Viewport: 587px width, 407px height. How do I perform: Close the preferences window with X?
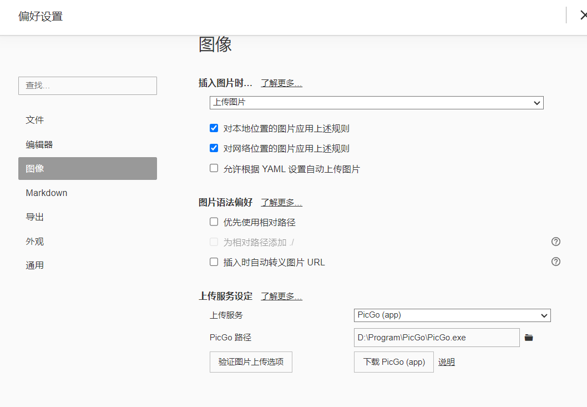point(583,16)
